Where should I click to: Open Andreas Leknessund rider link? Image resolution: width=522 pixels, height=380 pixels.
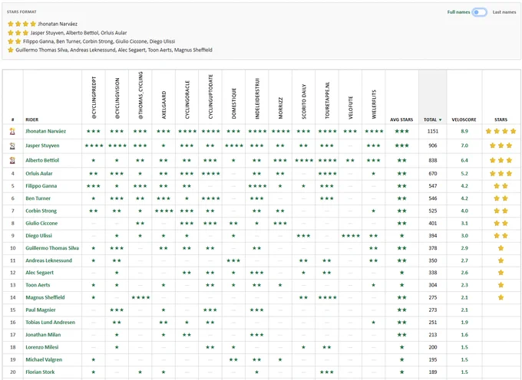click(x=48, y=260)
